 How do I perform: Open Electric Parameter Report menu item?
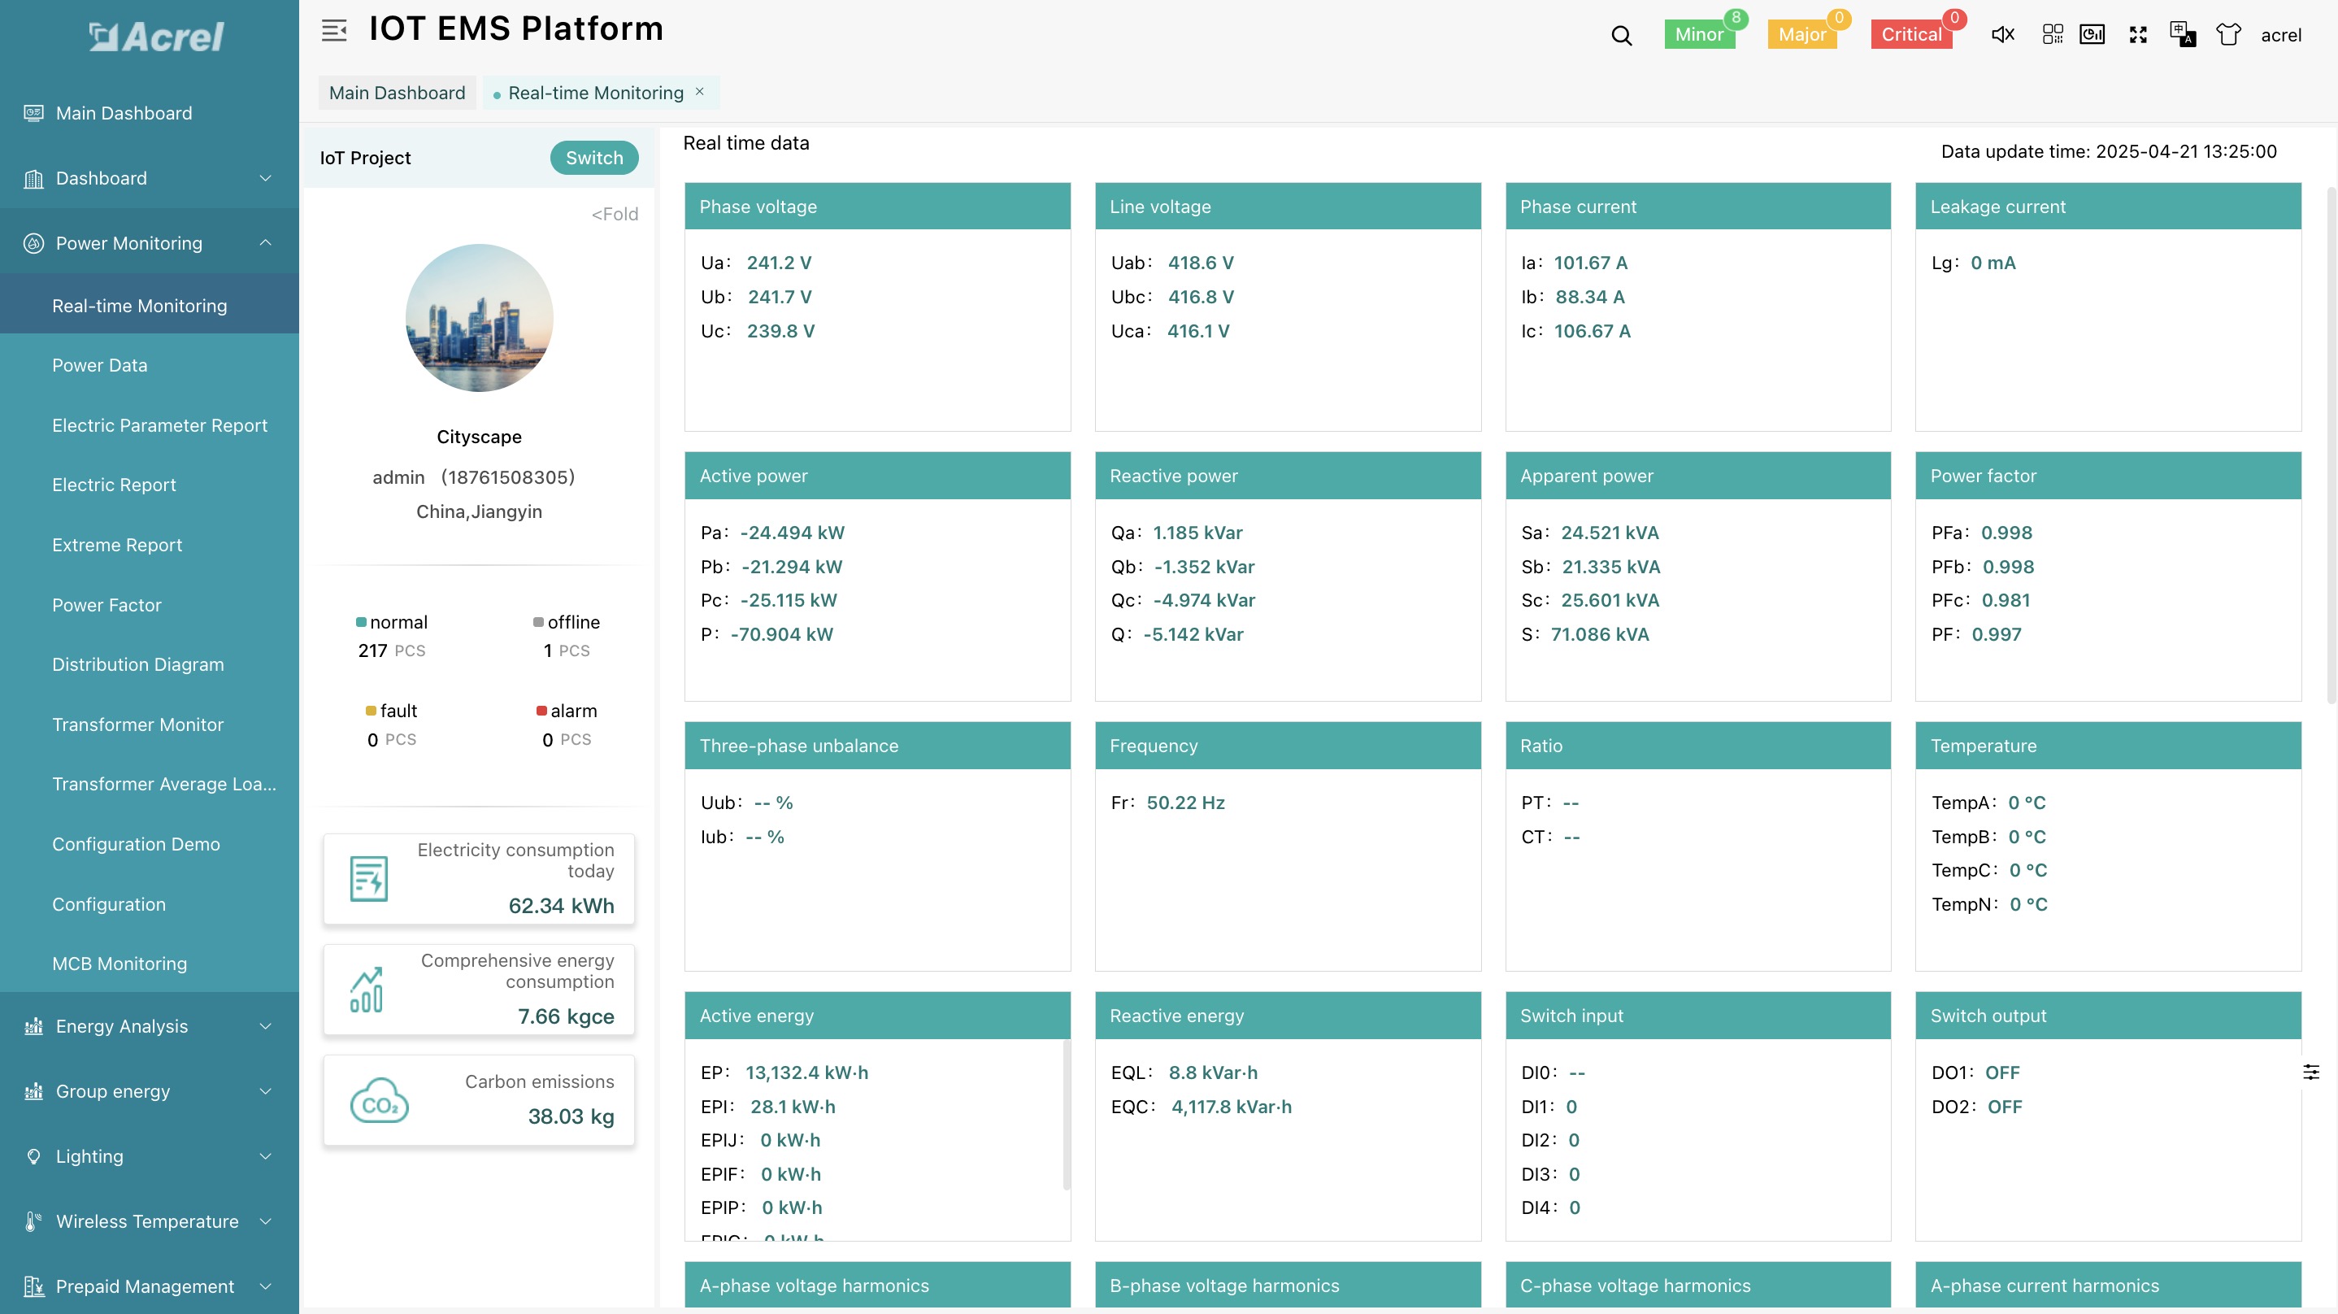[x=150, y=425]
